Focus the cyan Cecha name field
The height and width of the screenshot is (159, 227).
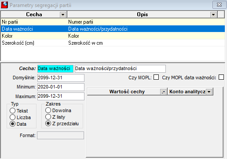pos(55,69)
